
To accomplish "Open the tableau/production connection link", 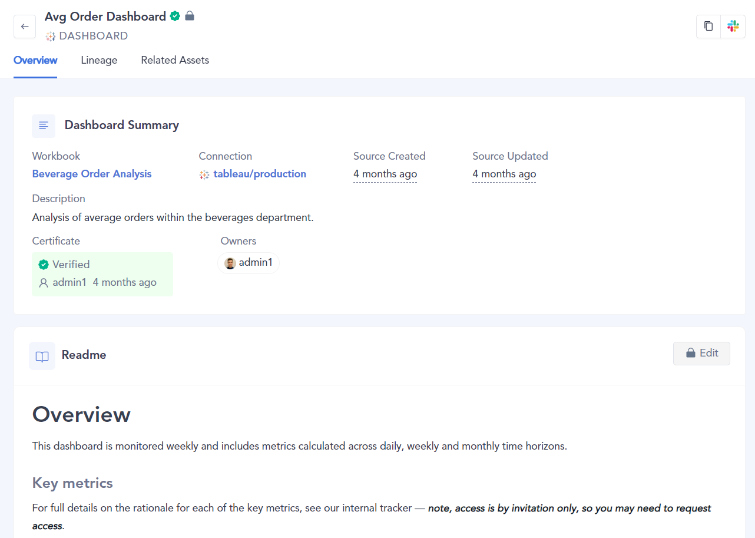I will point(260,174).
